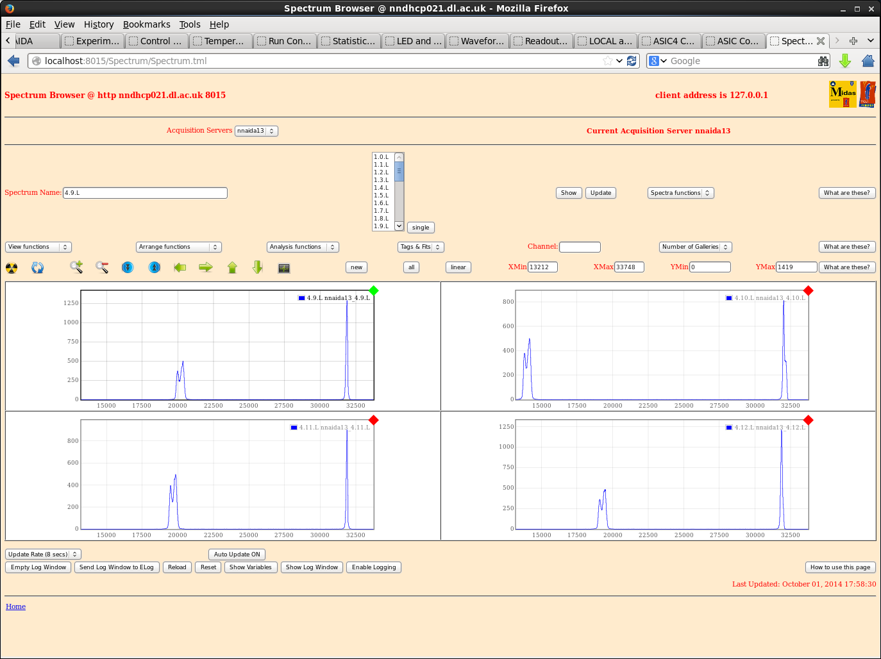Click the Google search engine icon
The image size is (881, 659).
click(x=654, y=61)
